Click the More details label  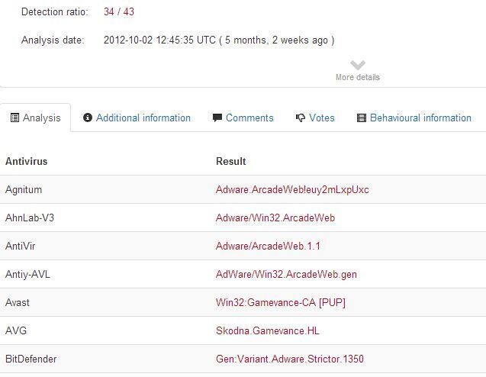358,77
